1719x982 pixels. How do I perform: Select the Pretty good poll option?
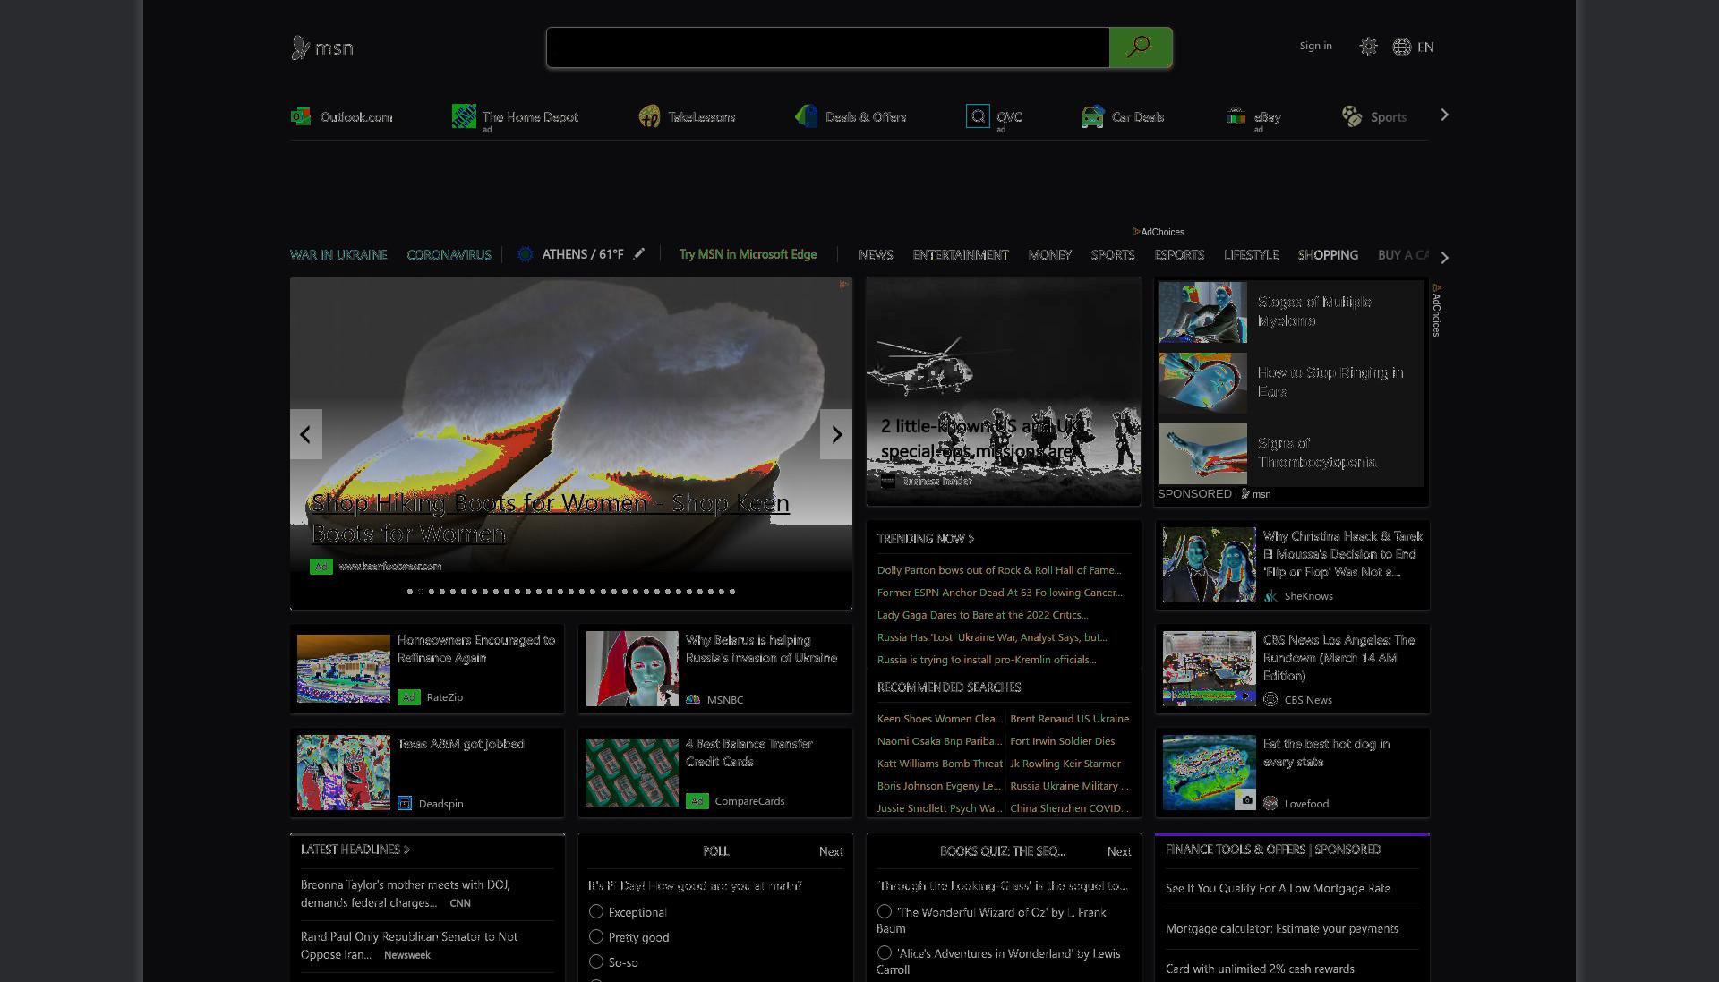pyautogui.click(x=596, y=936)
